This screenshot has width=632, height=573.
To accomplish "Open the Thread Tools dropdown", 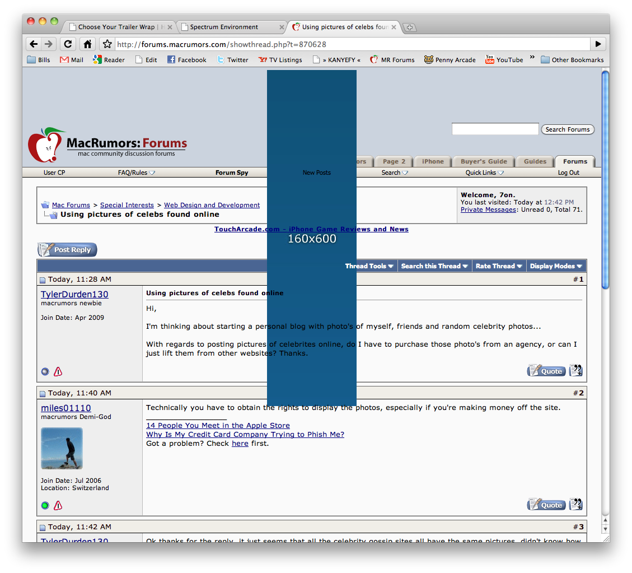I will pos(369,266).
